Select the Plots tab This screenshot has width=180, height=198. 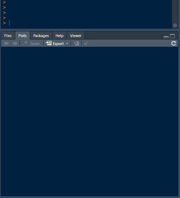(x=23, y=36)
